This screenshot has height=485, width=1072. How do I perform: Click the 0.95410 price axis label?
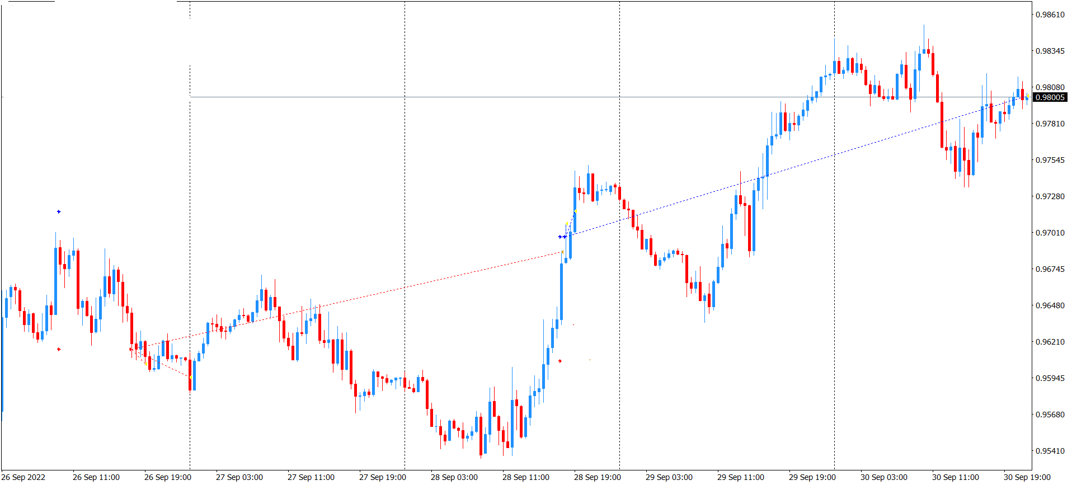click(1050, 451)
